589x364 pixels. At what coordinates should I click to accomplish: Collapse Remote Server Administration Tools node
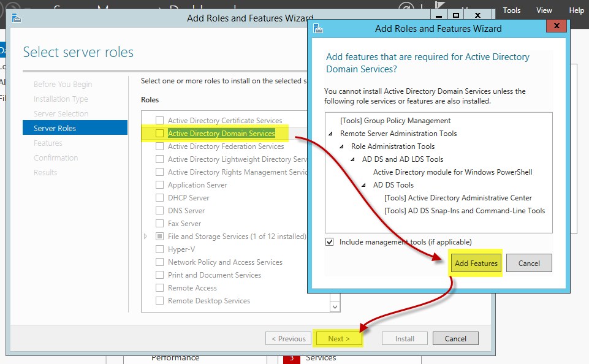tap(330, 134)
